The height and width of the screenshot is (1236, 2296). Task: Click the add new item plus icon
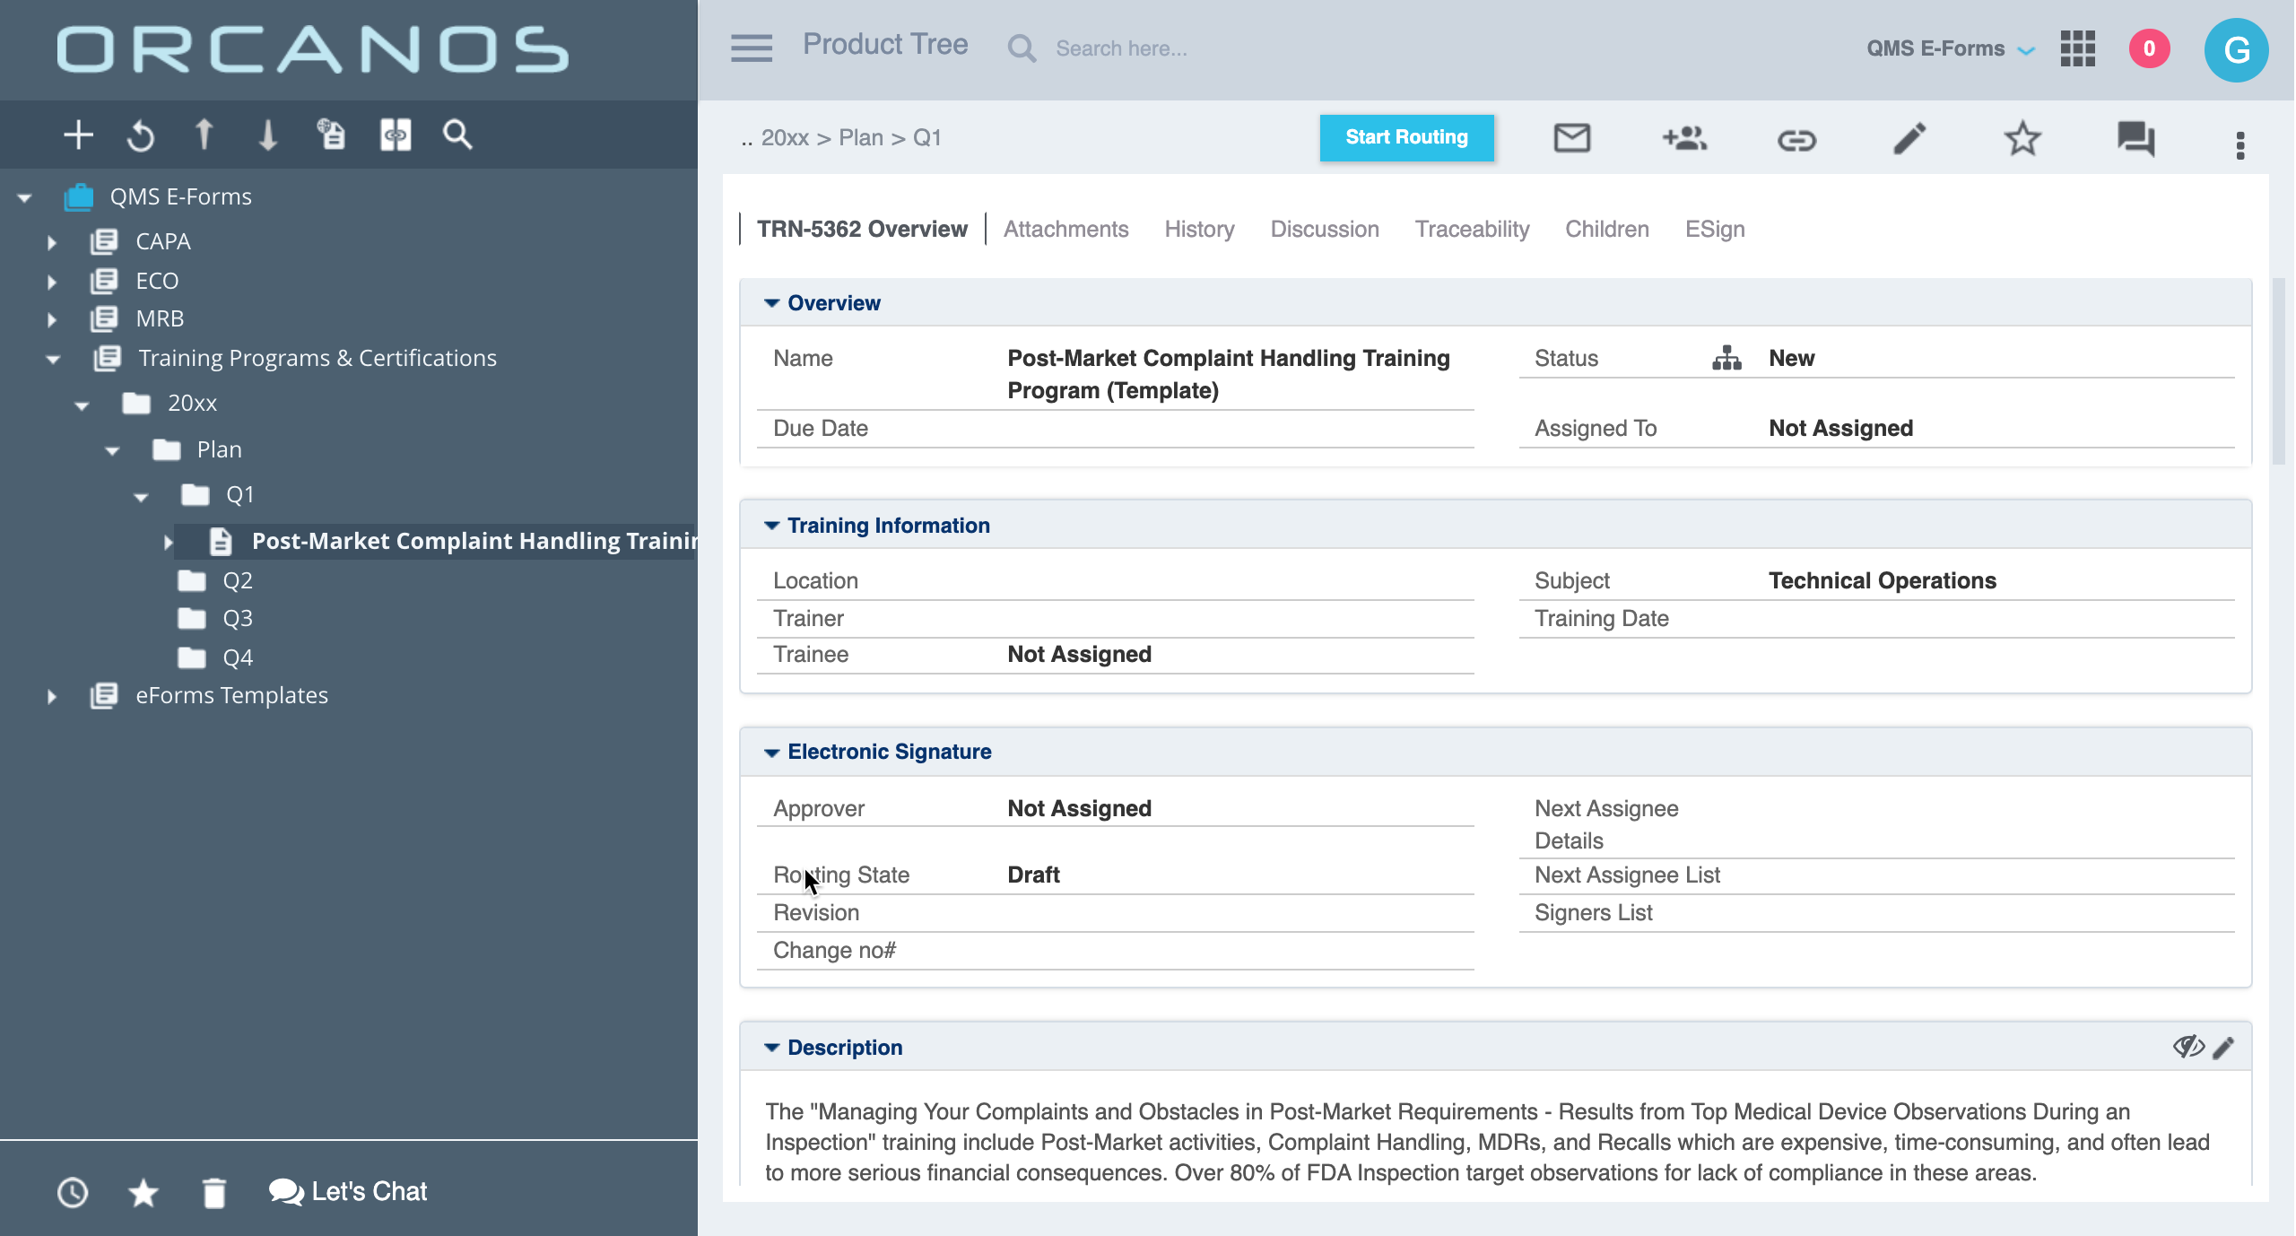(x=78, y=135)
